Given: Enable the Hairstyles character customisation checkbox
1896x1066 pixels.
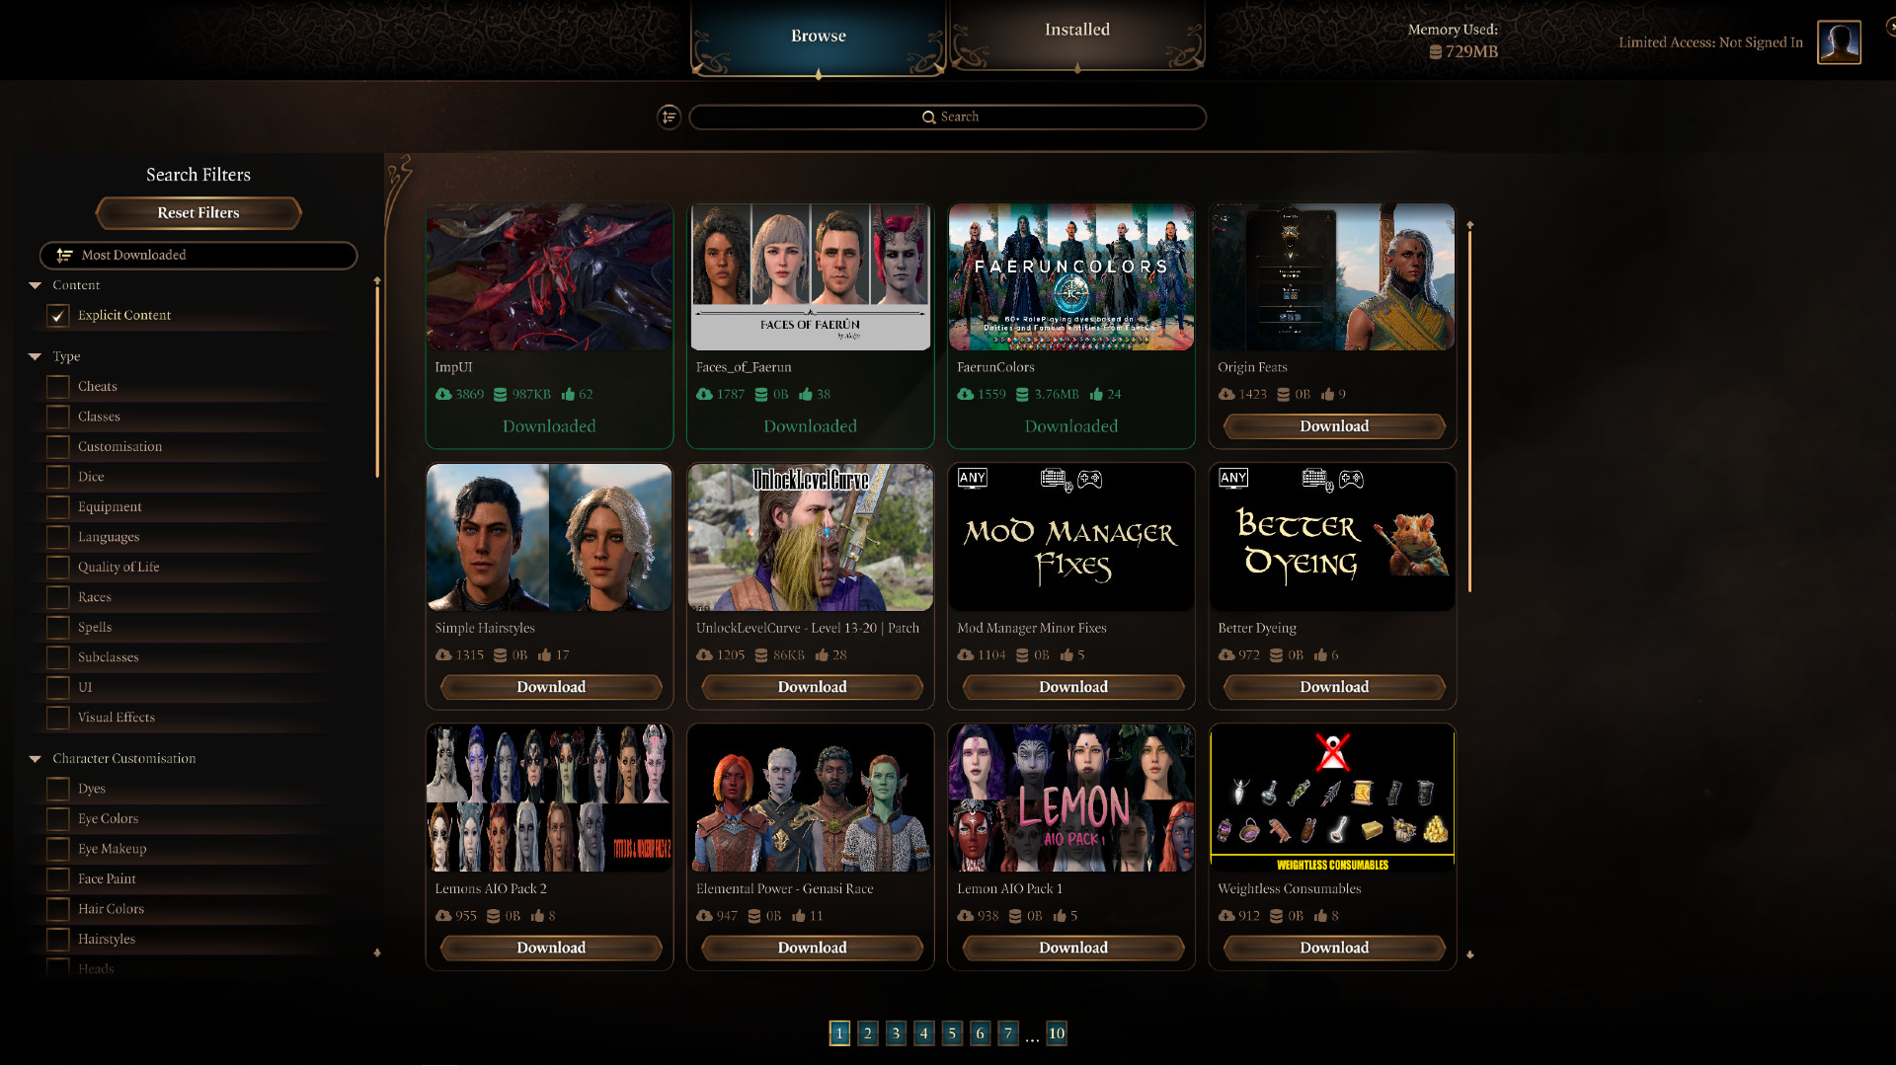Looking at the screenshot, I should tap(58, 939).
